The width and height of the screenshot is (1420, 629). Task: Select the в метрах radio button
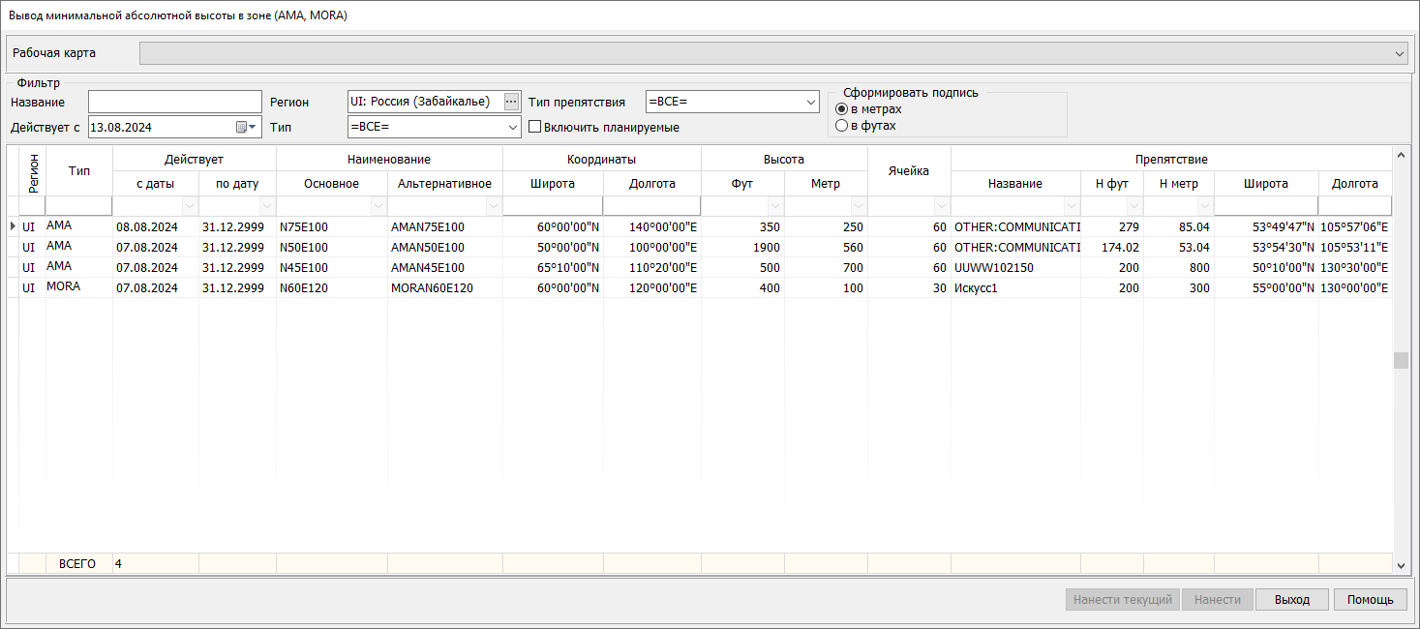click(841, 109)
